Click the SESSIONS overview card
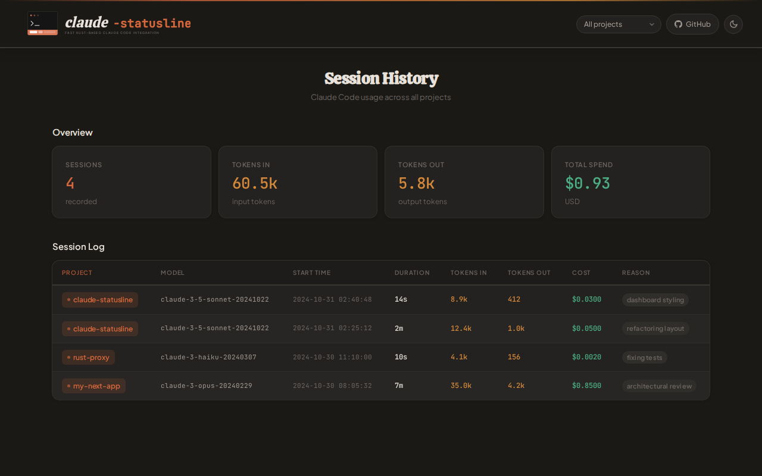Viewport: 762px width, 476px height. pos(132,182)
